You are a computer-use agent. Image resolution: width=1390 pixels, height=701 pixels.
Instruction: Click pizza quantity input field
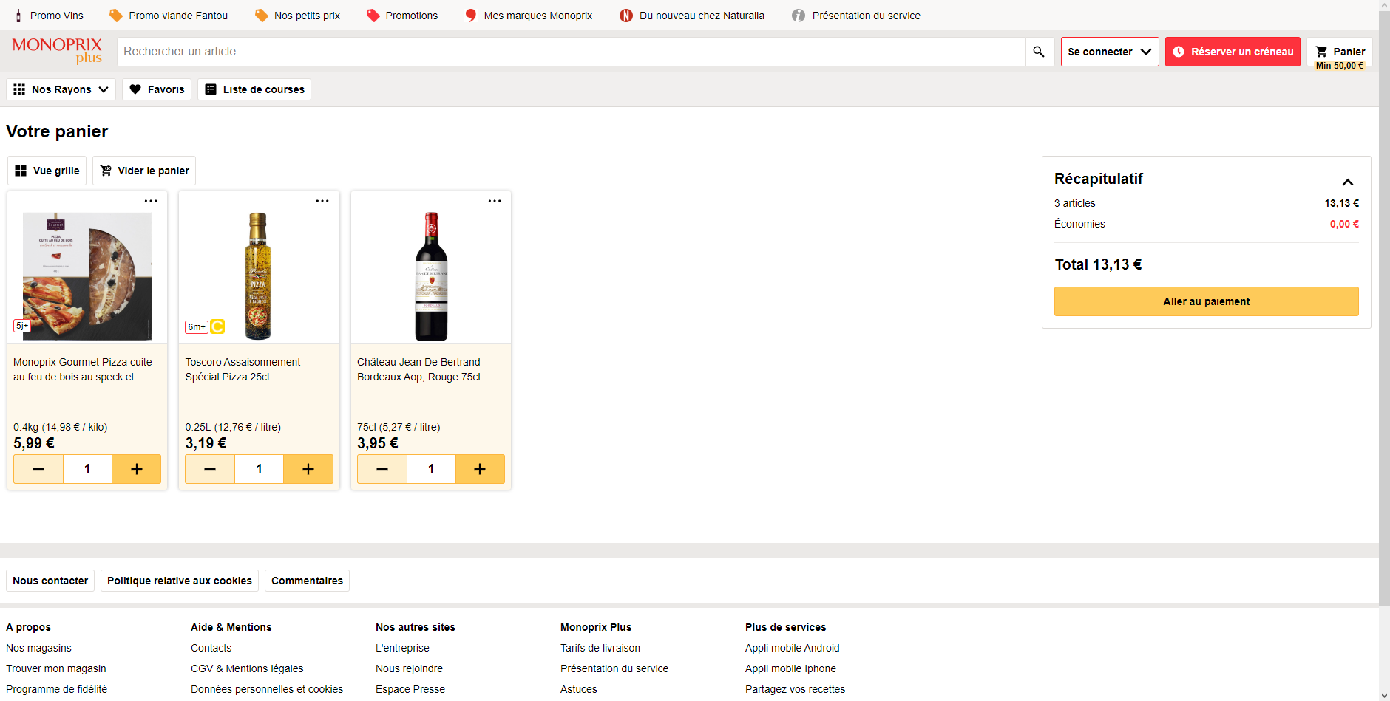pos(87,469)
